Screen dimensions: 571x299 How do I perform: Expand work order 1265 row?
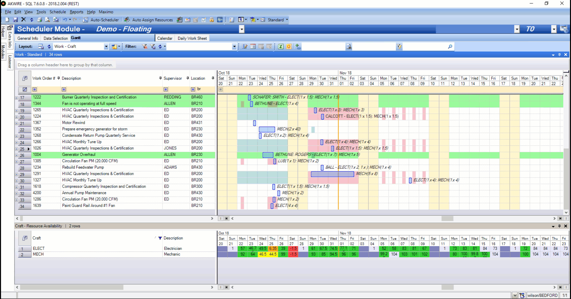pyautogui.click(x=17, y=111)
